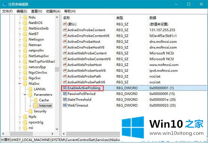Click the ActiveWebProbePath string value icon
The width and height of the screenshot is (208, 143).
64,76
